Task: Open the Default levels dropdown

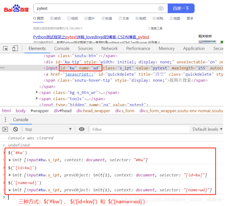Action: [x=207, y=129]
